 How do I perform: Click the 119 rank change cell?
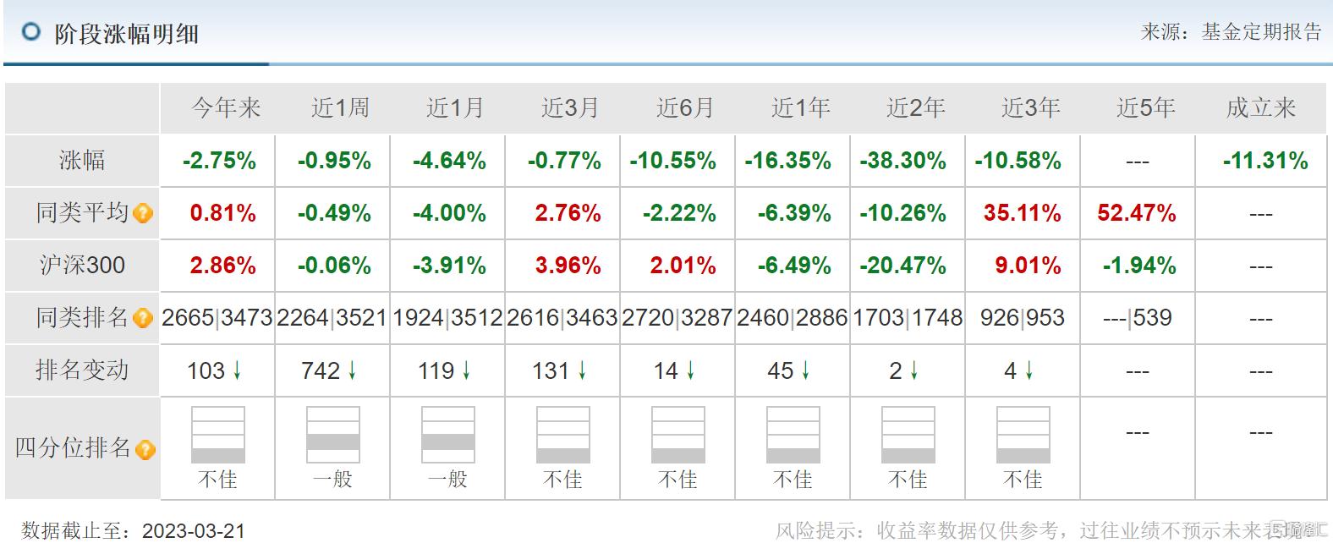tap(445, 370)
